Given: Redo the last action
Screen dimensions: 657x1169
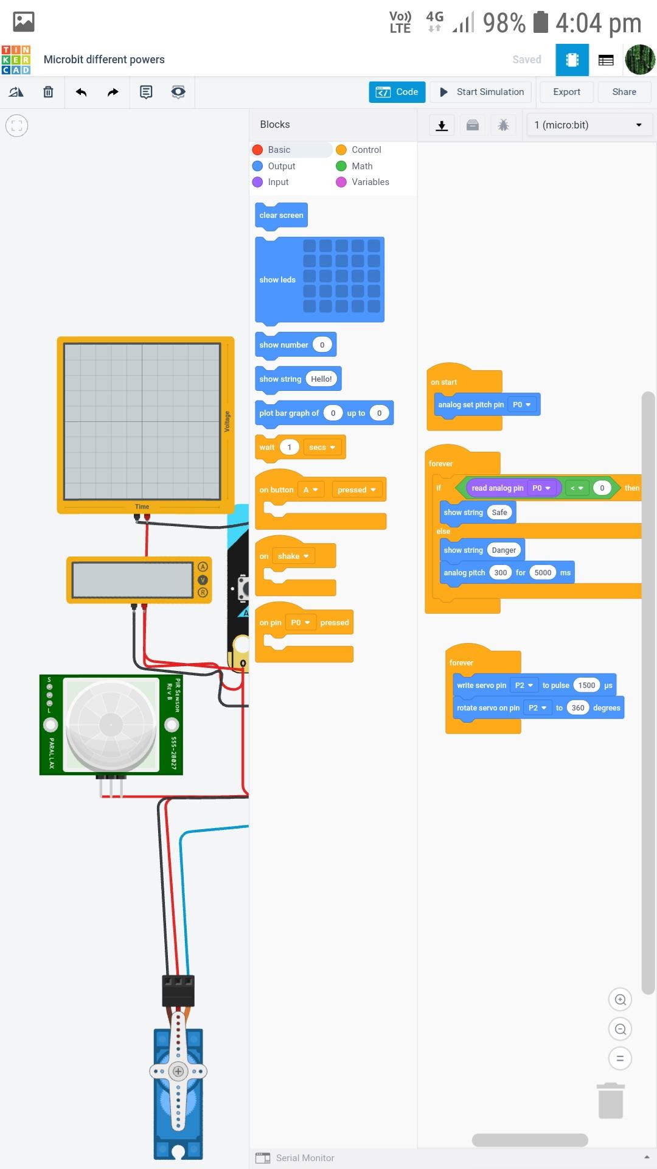Looking at the screenshot, I should 113,92.
